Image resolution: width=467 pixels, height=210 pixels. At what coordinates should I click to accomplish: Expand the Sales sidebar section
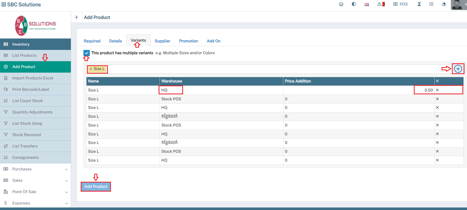(x=35, y=181)
